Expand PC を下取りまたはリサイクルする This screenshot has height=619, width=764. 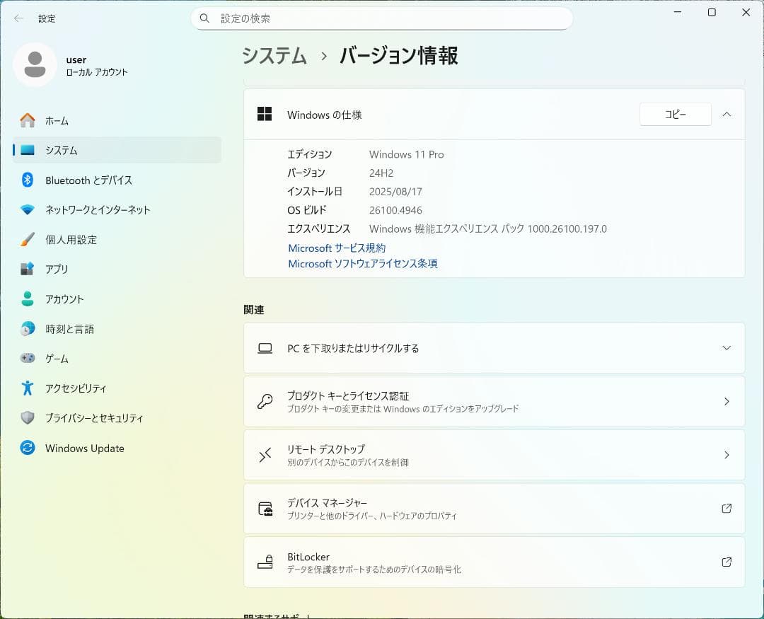click(727, 347)
